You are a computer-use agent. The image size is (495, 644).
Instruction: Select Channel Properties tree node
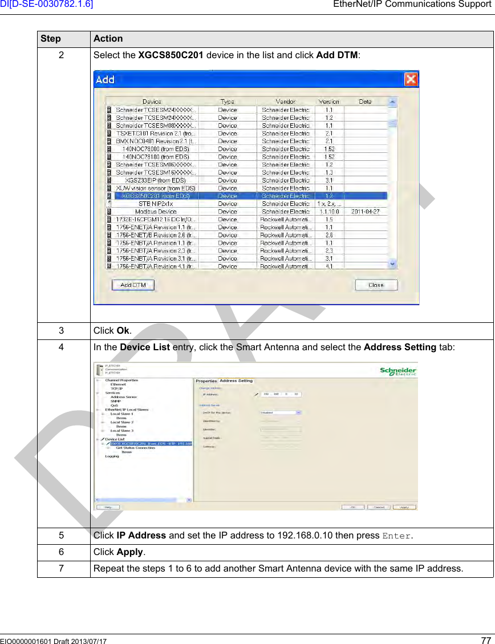pos(121,380)
